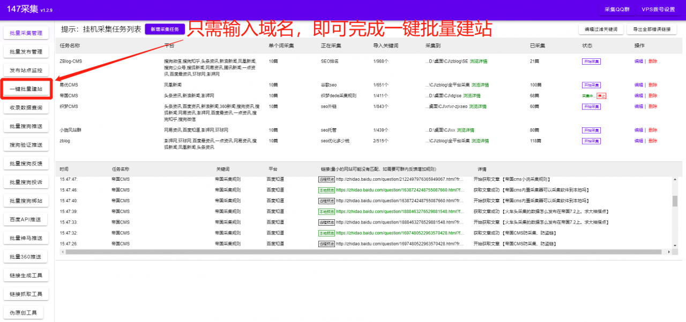Screen dimensions: 686x322
Task: Click 导出全部错误链接 button
Action: (652, 29)
